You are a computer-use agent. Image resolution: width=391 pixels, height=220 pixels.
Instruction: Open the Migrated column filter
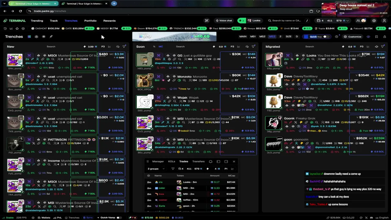(x=383, y=47)
